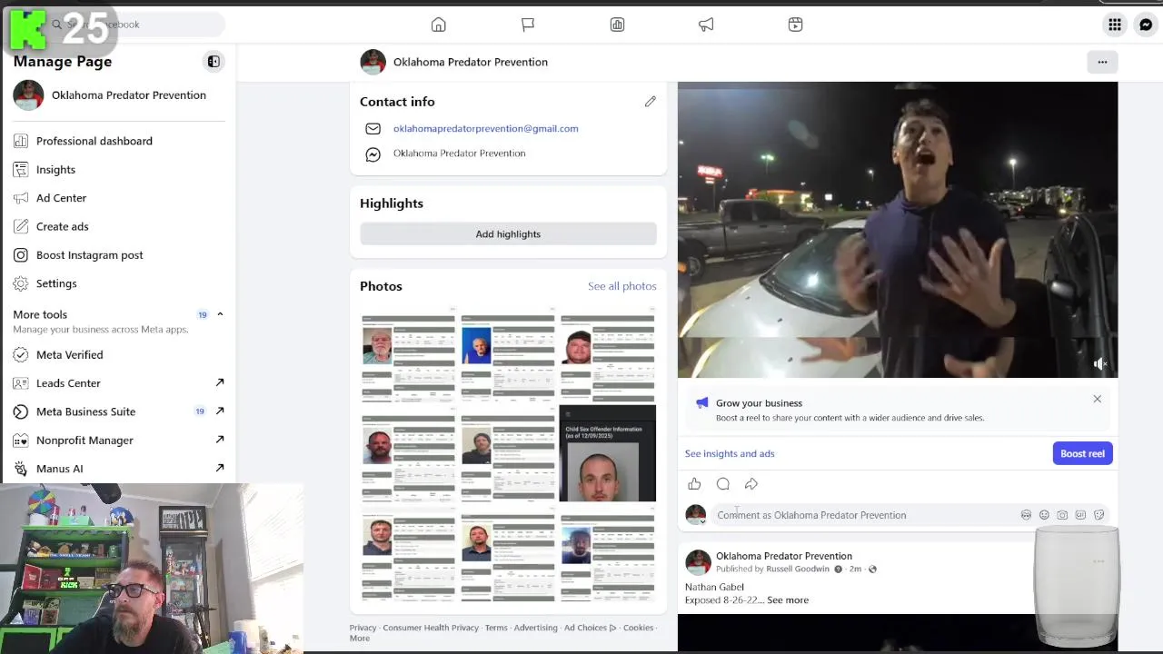Attach a photo using camera icon in comment
This screenshot has height=654, width=1163.
[x=1062, y=515]
